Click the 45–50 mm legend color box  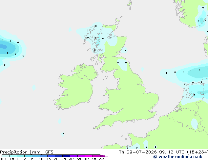(96, 156)
